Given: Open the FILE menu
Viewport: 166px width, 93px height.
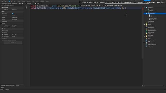Looking at the screenshot, I should click(2, 1).
